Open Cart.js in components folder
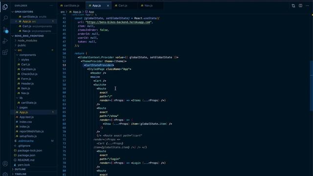 25,65
